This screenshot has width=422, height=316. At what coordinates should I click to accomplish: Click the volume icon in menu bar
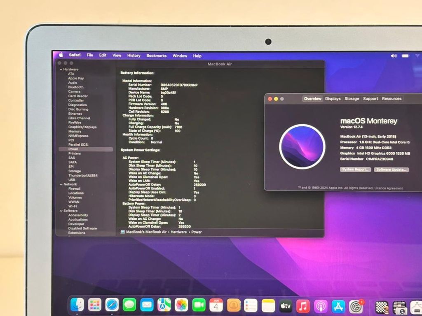tap(394, 56)
